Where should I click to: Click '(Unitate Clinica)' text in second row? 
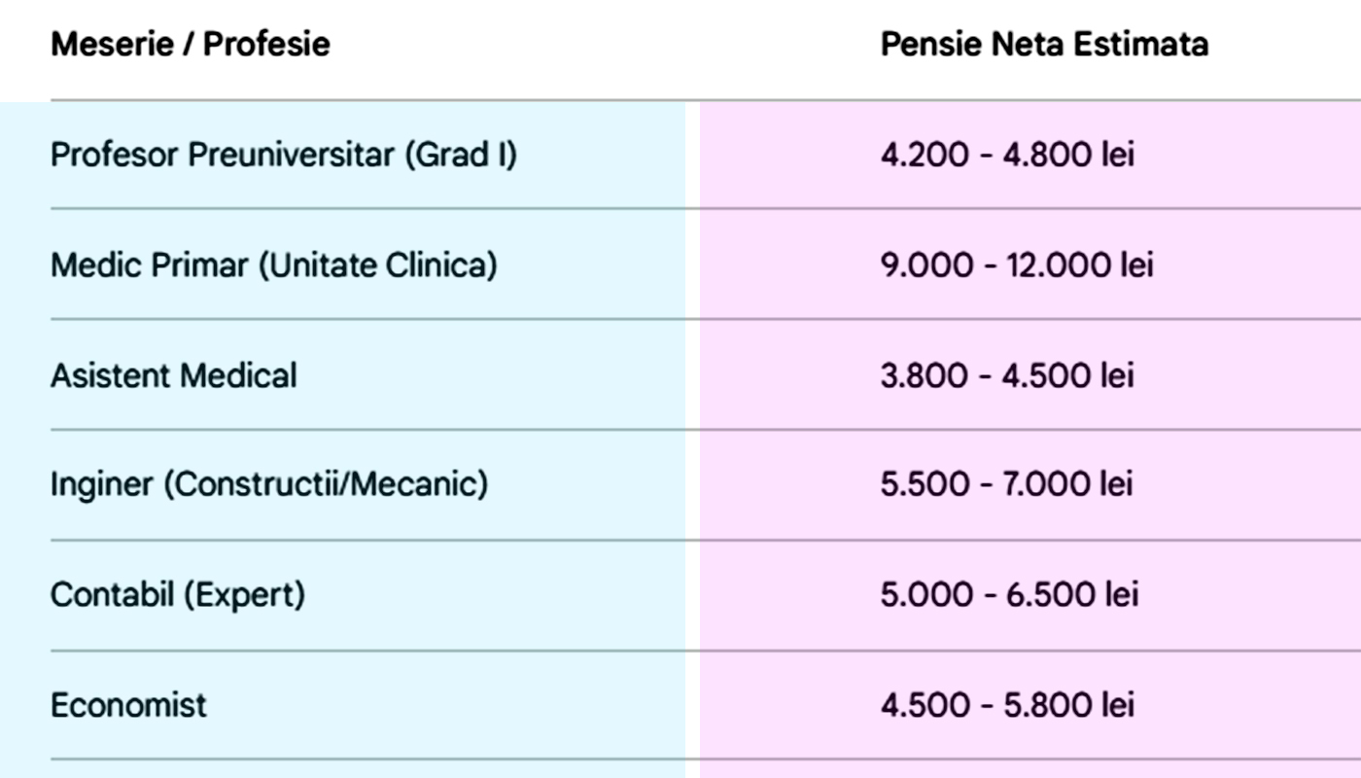point(377,265)
